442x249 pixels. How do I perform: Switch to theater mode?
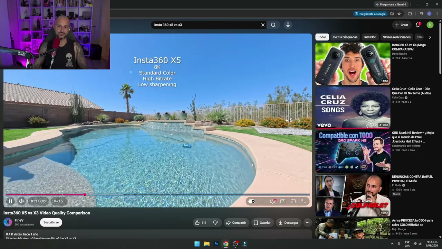pyautogui.click(x=283, y=201)
